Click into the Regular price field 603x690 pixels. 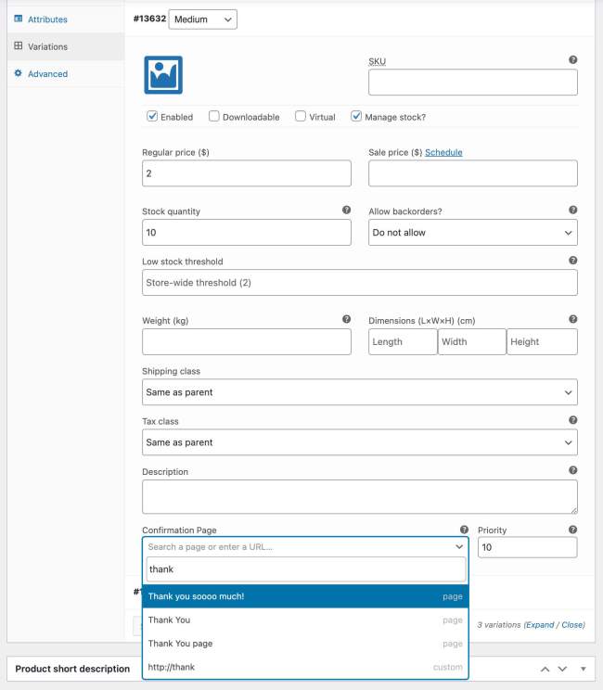246,173
